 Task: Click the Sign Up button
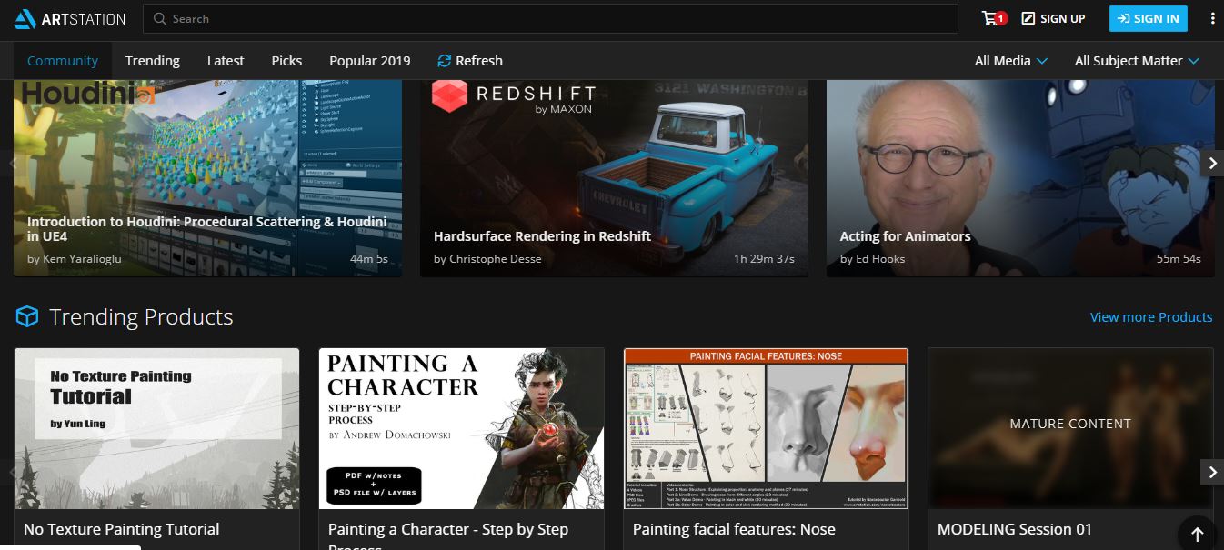1053,18
